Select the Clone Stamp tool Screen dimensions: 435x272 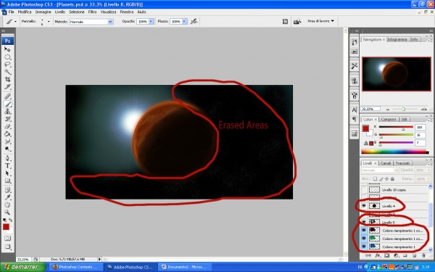click(7, 112)
